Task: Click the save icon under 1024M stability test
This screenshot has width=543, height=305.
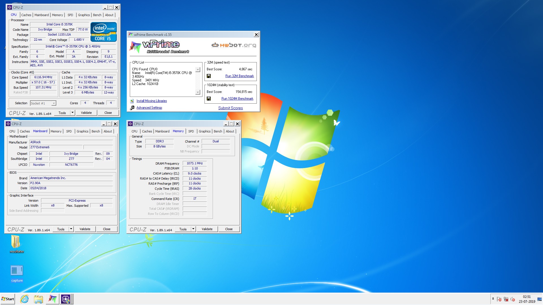Action: point(209,99)
